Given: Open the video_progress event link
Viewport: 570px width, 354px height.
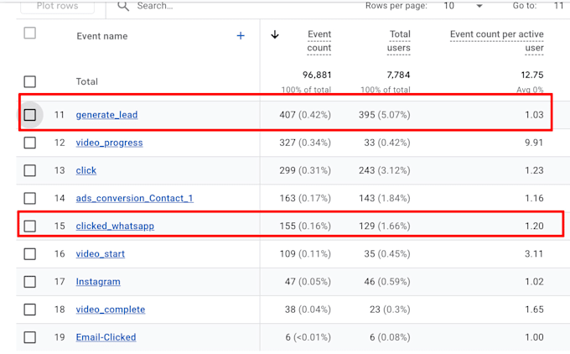Looking at the screenshot, I should pos(109,143).
